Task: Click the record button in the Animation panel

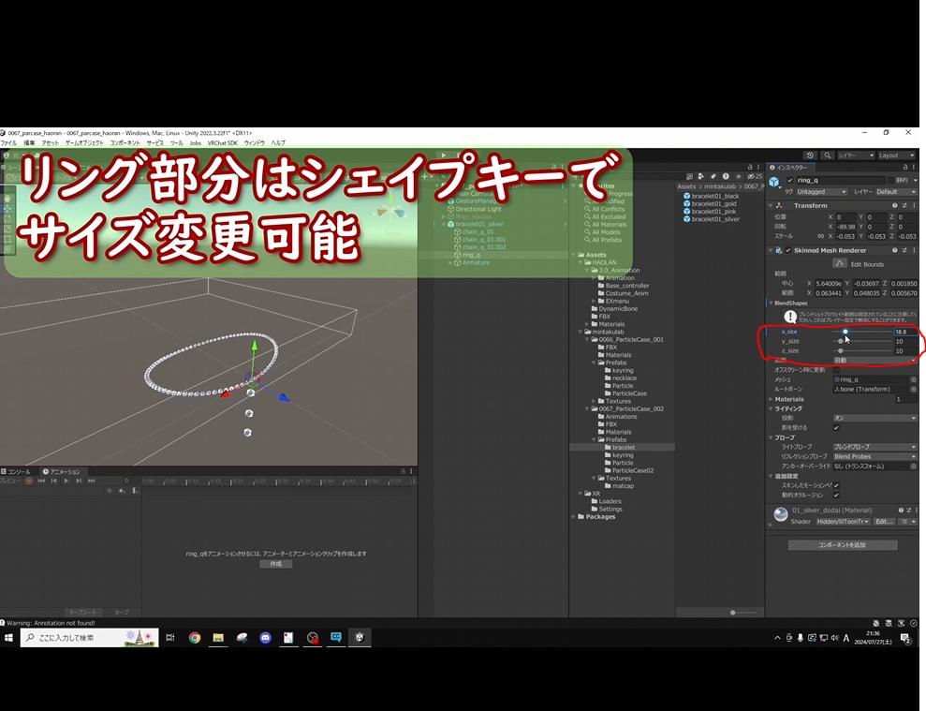Action: [29, 481]
